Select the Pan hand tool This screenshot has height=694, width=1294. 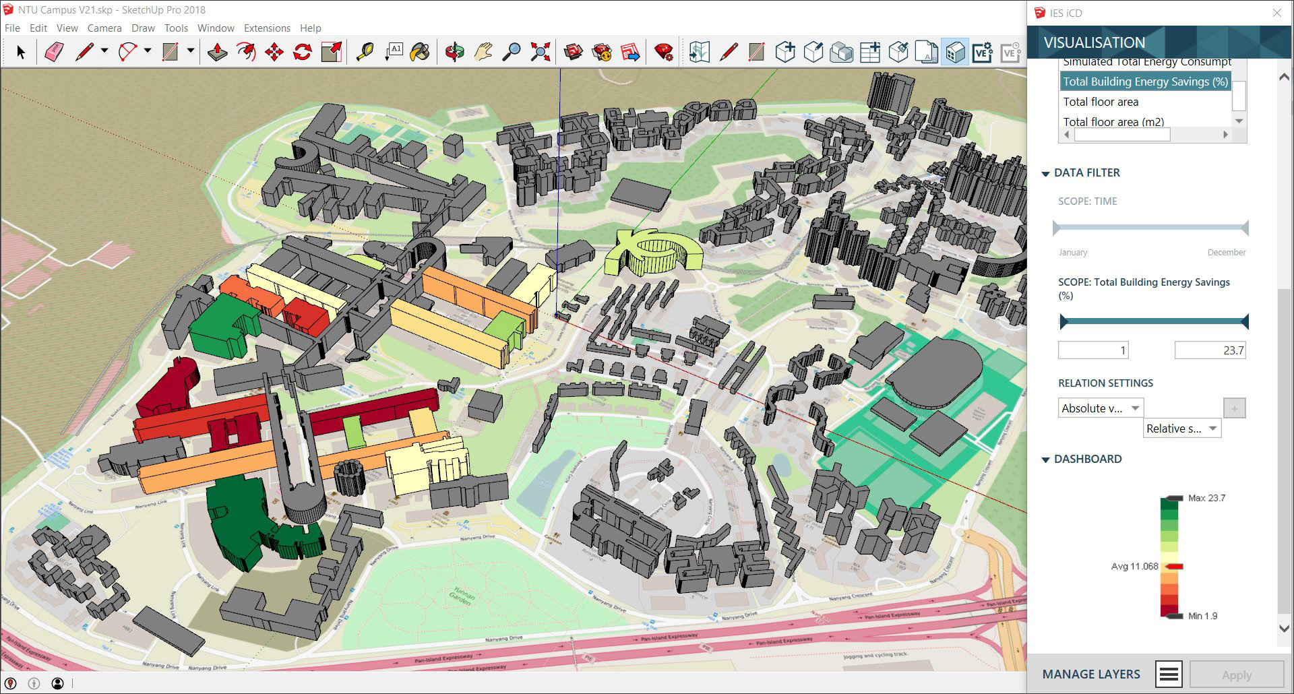(482, 51)
